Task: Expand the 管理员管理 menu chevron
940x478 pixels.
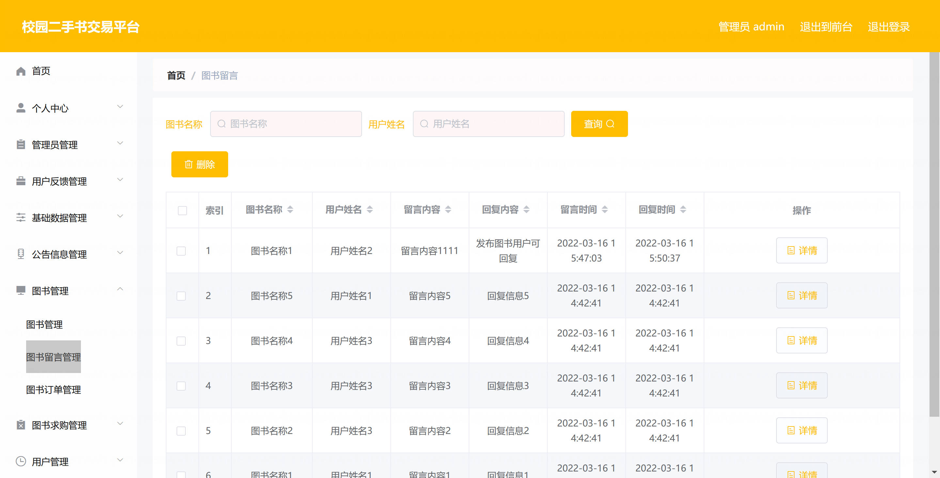Action: pos(120,143)
